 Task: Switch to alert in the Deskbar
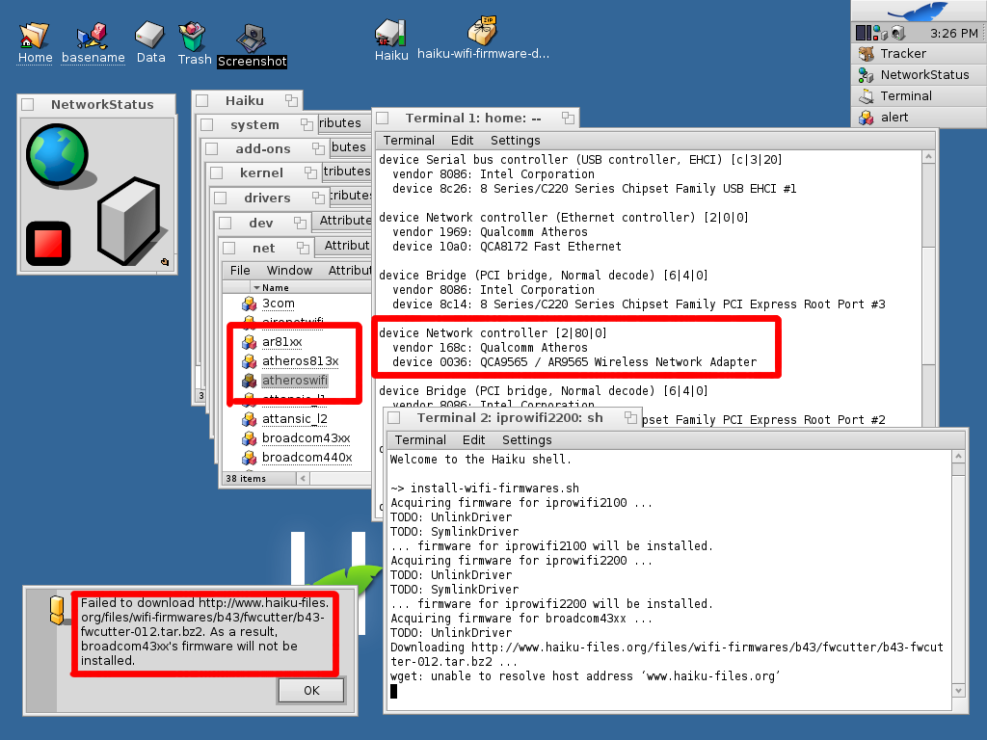(919, 117)
